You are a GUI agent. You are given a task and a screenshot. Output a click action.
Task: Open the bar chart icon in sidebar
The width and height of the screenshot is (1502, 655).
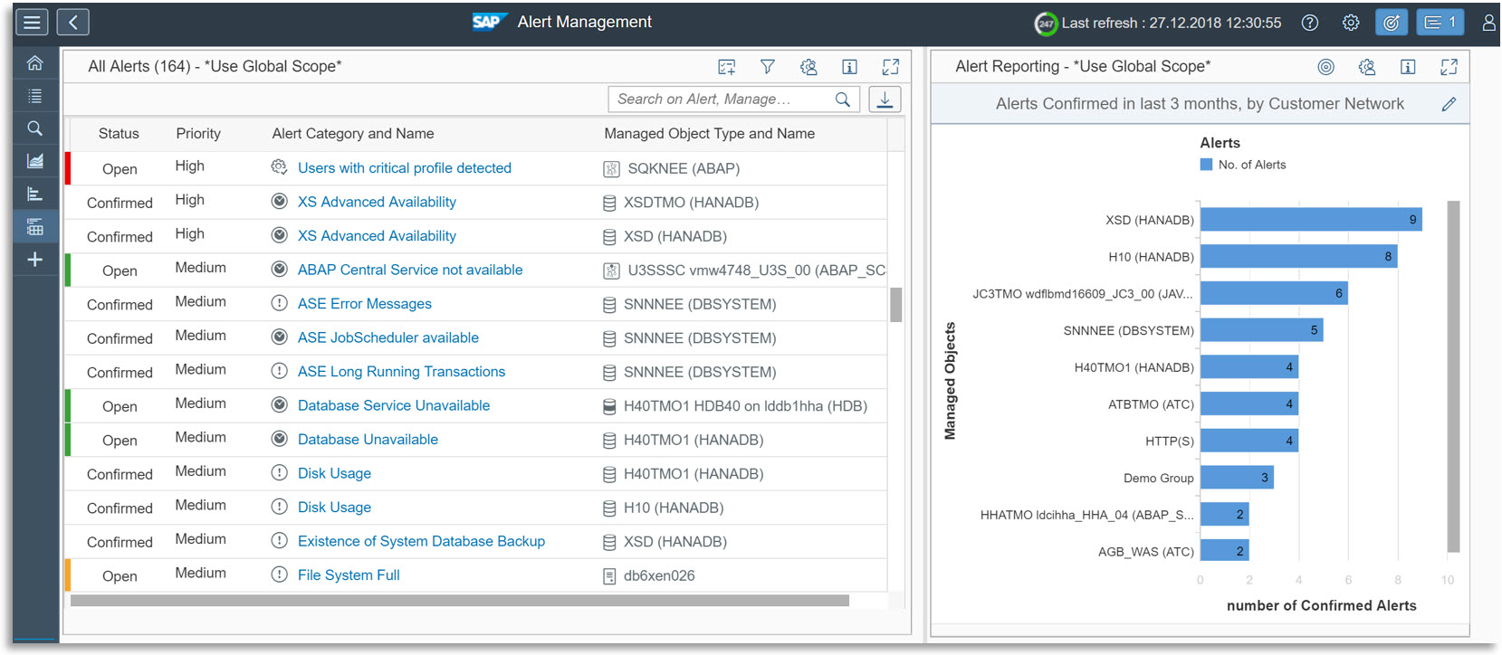coord(35,194)
